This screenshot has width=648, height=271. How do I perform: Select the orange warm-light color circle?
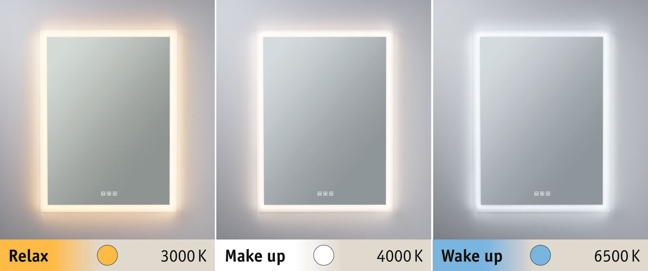(x=107, y=255)
